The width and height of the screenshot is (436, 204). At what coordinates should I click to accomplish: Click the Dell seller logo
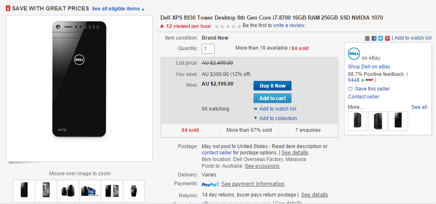[x=354, y=54]
